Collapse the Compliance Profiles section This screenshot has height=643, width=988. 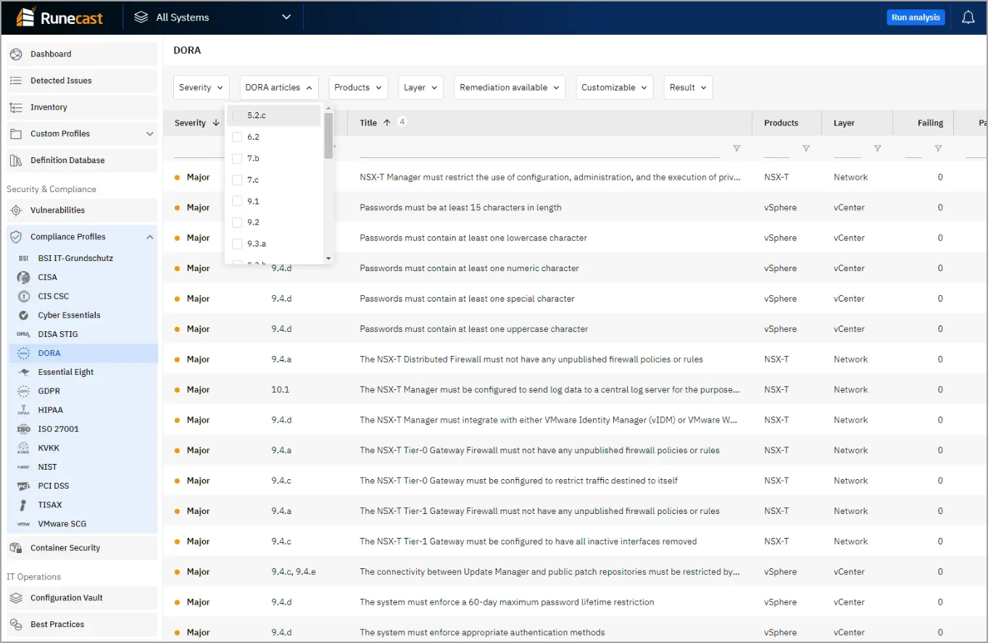pos(150,237)
